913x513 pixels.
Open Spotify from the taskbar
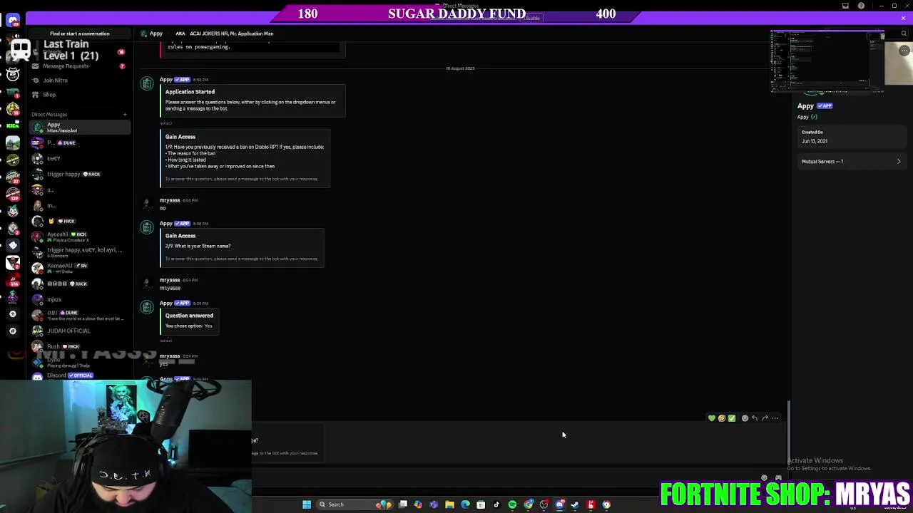coord(512,504)
